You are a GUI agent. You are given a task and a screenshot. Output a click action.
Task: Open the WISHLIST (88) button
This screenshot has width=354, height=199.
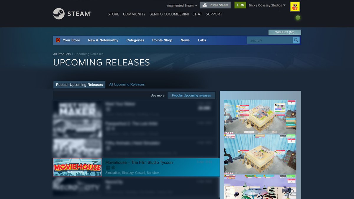pos(285,32)
